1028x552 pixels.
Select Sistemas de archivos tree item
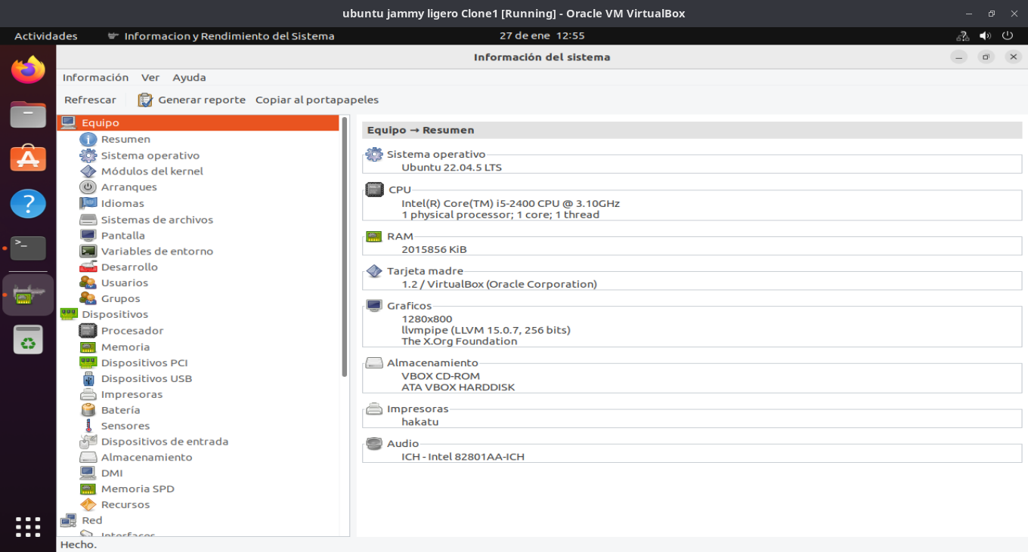[156, 220]
